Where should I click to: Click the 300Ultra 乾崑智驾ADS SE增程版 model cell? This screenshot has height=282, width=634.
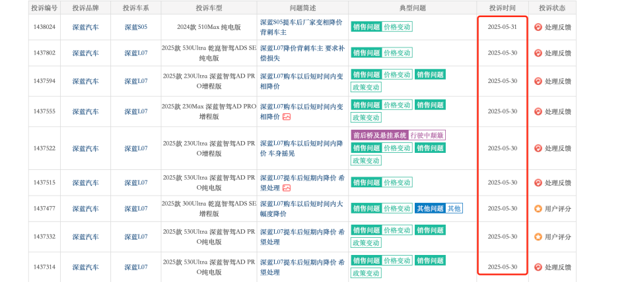click(209, 209)
